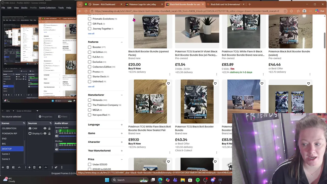Viewport: 327px width, 184px height.
Task: Go back in the browser
Action: (80, 11)
